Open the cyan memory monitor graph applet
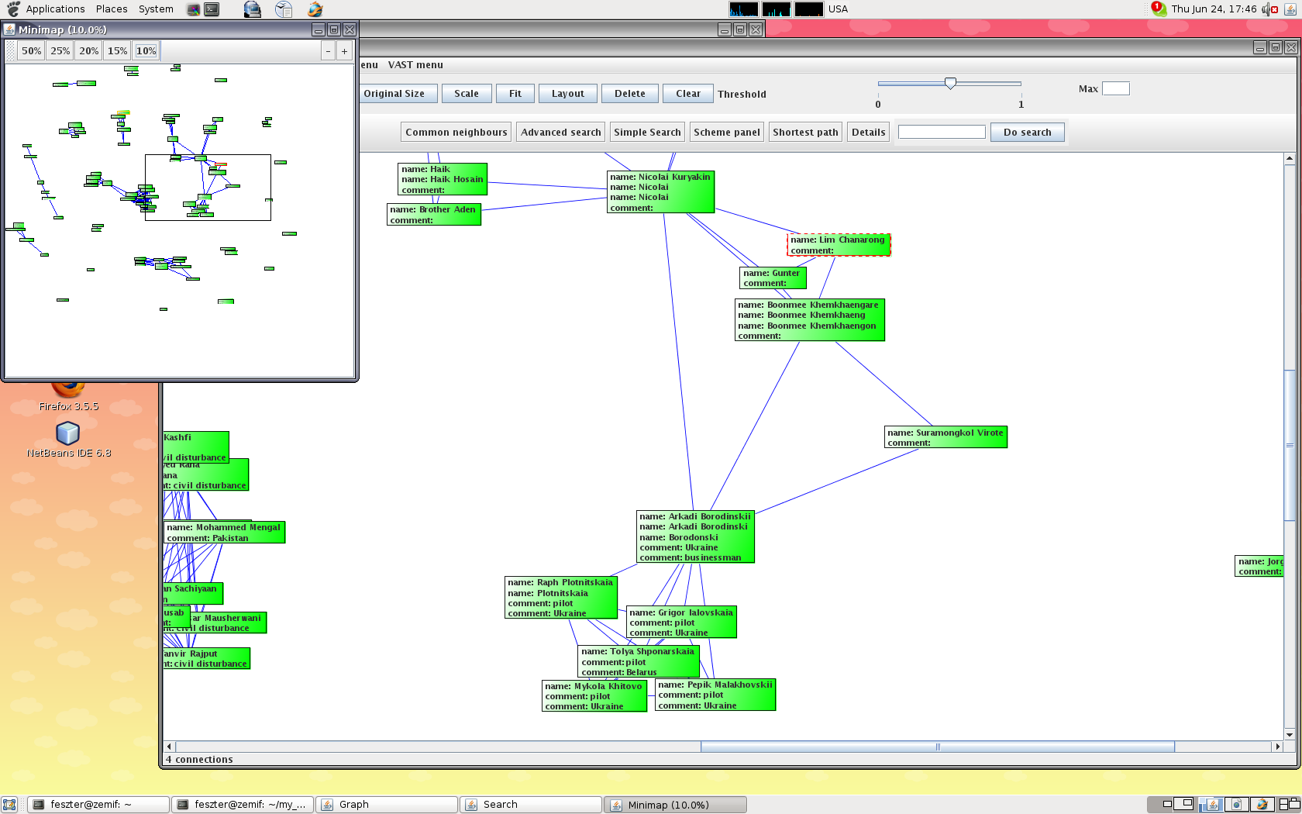This screenshot has width=1302, height=814. click(x=777, y=9)
